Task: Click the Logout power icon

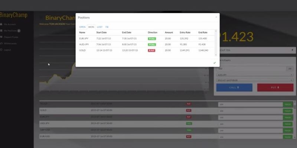Action: [x=1, y=50]
